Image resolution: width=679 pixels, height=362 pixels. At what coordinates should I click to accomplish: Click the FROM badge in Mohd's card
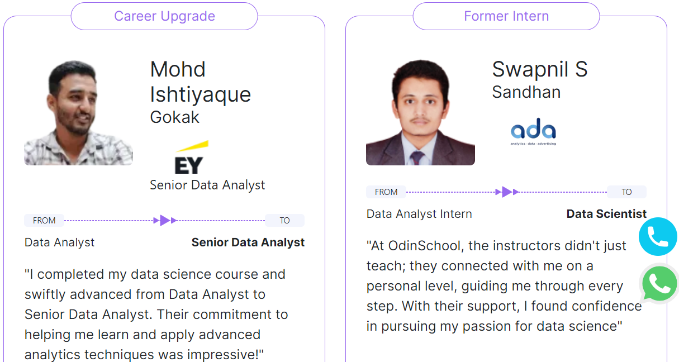tap(44, 221)
